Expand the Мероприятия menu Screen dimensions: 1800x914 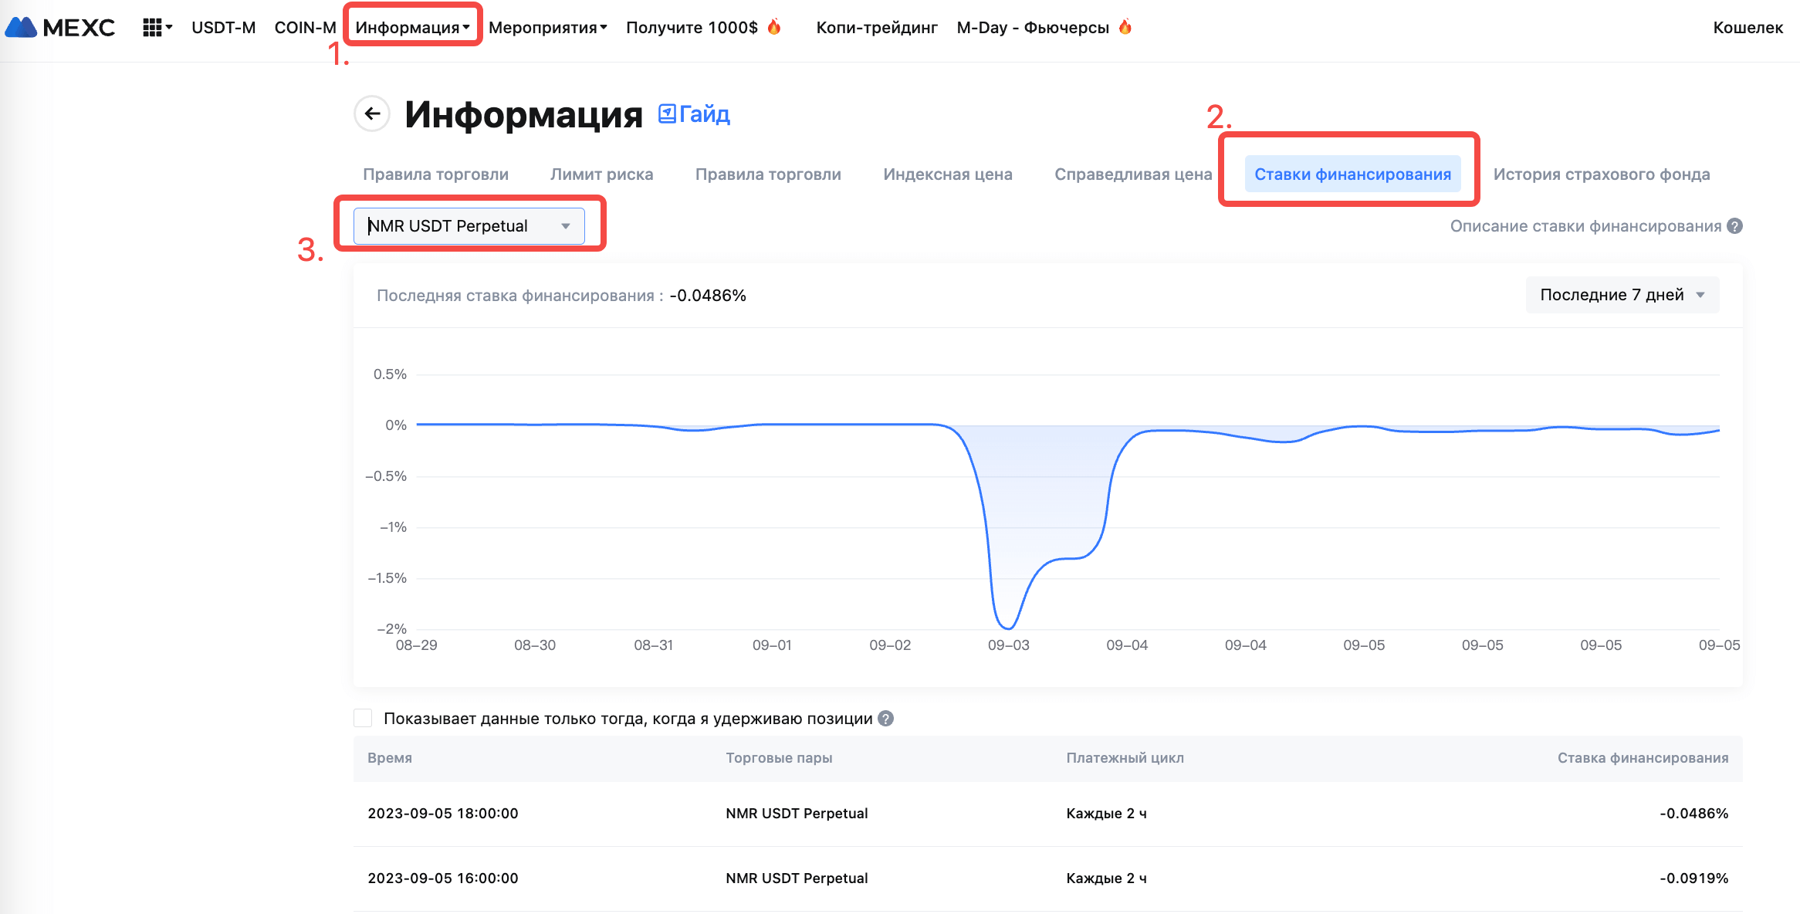click(547, 28)
